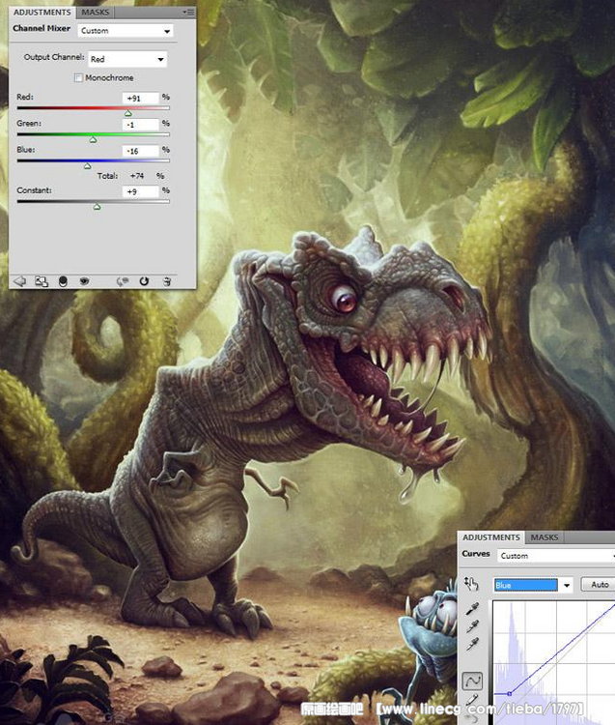615x725 pixels.
Task: Click the Curves title label
Action: [476, 554]
